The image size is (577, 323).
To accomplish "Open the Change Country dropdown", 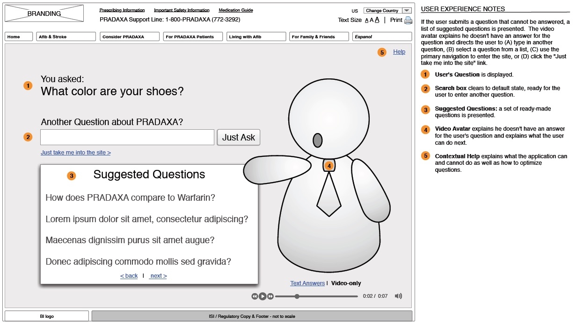I will click(x=387, y=10).
